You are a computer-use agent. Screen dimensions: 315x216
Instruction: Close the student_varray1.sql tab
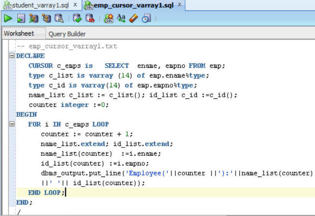[x=75, y=5]
